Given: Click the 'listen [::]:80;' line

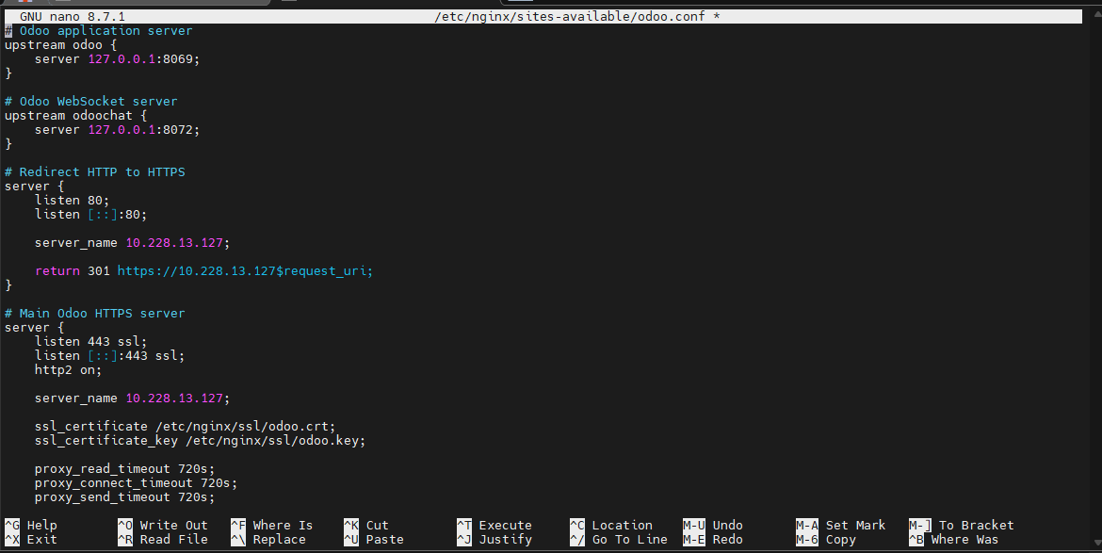Looking at the screenshot, I should coord(91,214).
